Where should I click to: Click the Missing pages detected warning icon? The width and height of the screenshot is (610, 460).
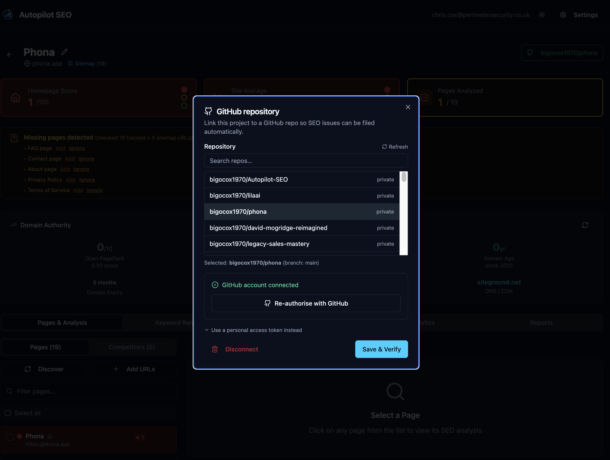[14, 138]
